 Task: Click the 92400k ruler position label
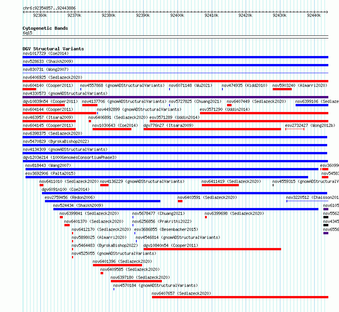pos(177,15)
